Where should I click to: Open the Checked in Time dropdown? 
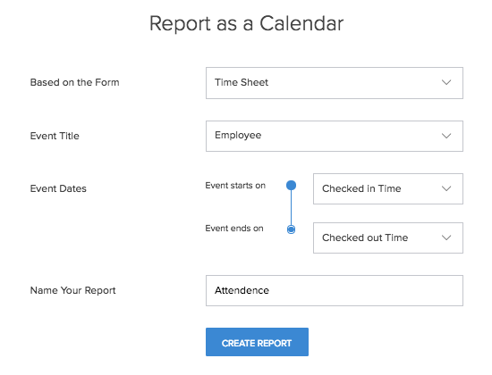click(388, 188)
